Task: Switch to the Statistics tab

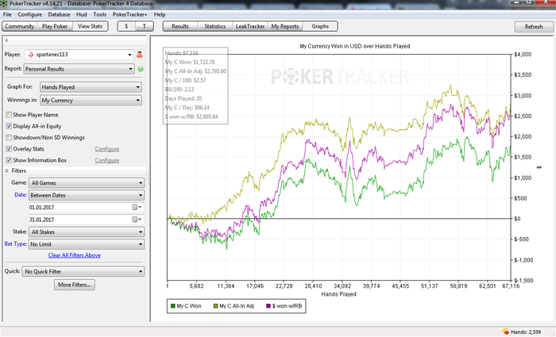Action: [x=215, y=26]
